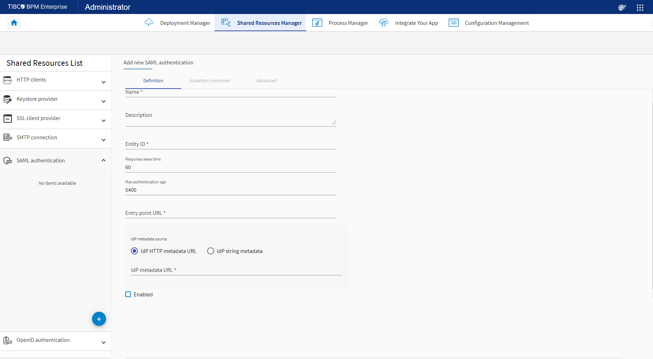
Task: Expand the HTTP clients section
Action: 104,82
